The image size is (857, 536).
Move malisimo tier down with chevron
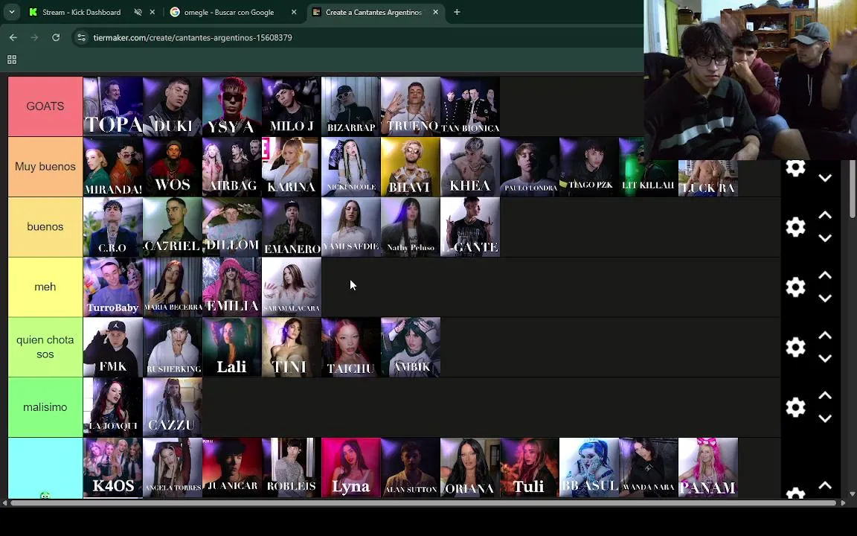[x=825, y=419]
